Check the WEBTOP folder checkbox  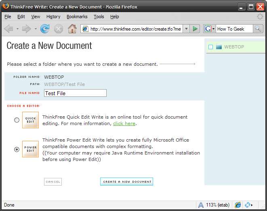(210, 47)
